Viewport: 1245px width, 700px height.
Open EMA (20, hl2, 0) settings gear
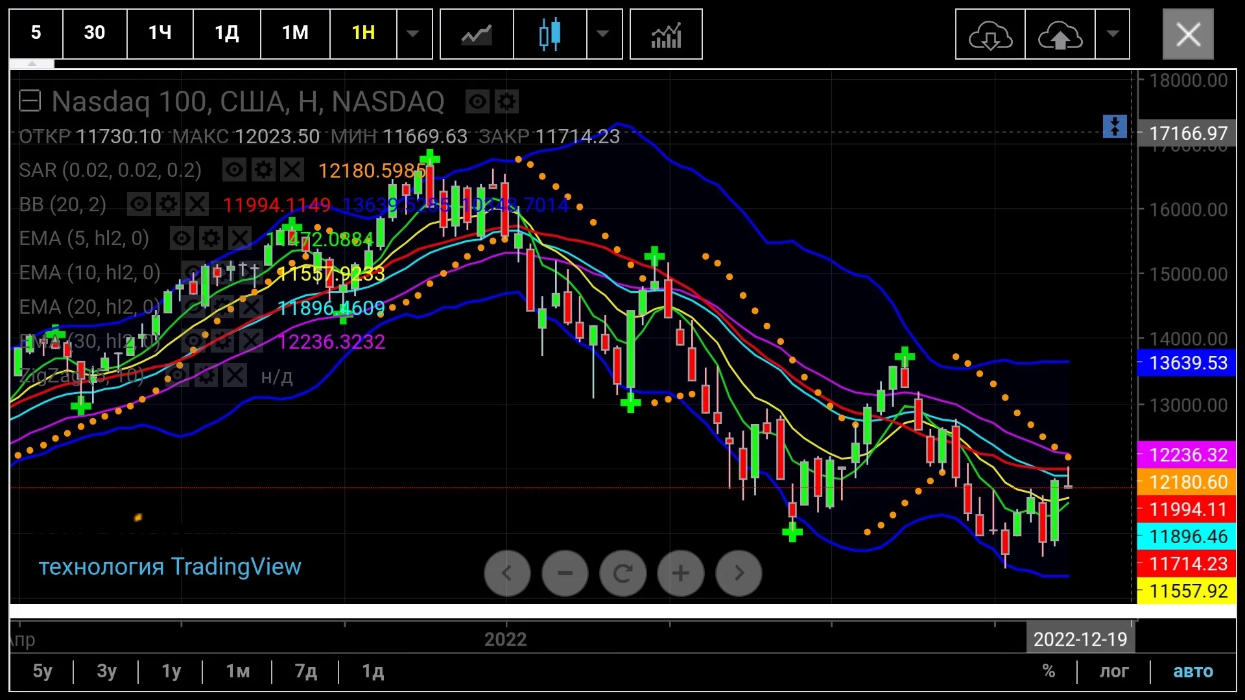(222, 307)
